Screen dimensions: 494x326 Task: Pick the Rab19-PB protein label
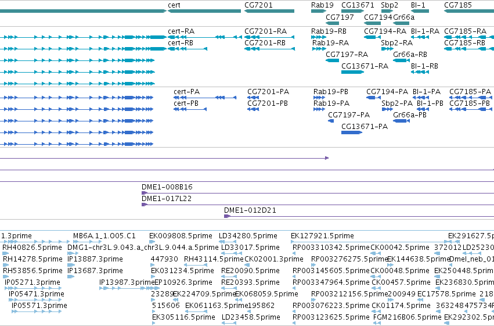pos(331,92)
